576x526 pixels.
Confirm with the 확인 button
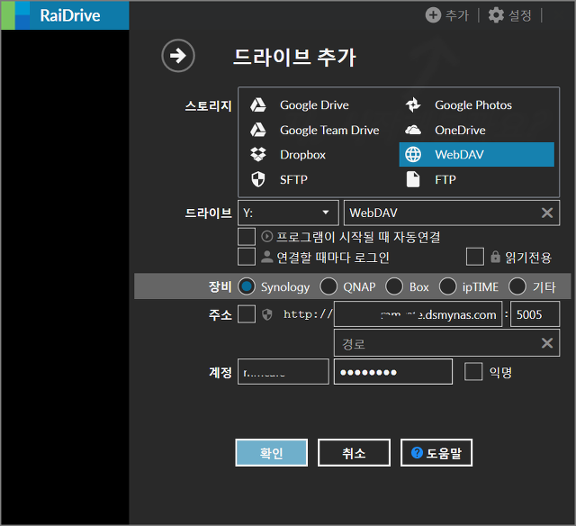(x=272, y=452)
